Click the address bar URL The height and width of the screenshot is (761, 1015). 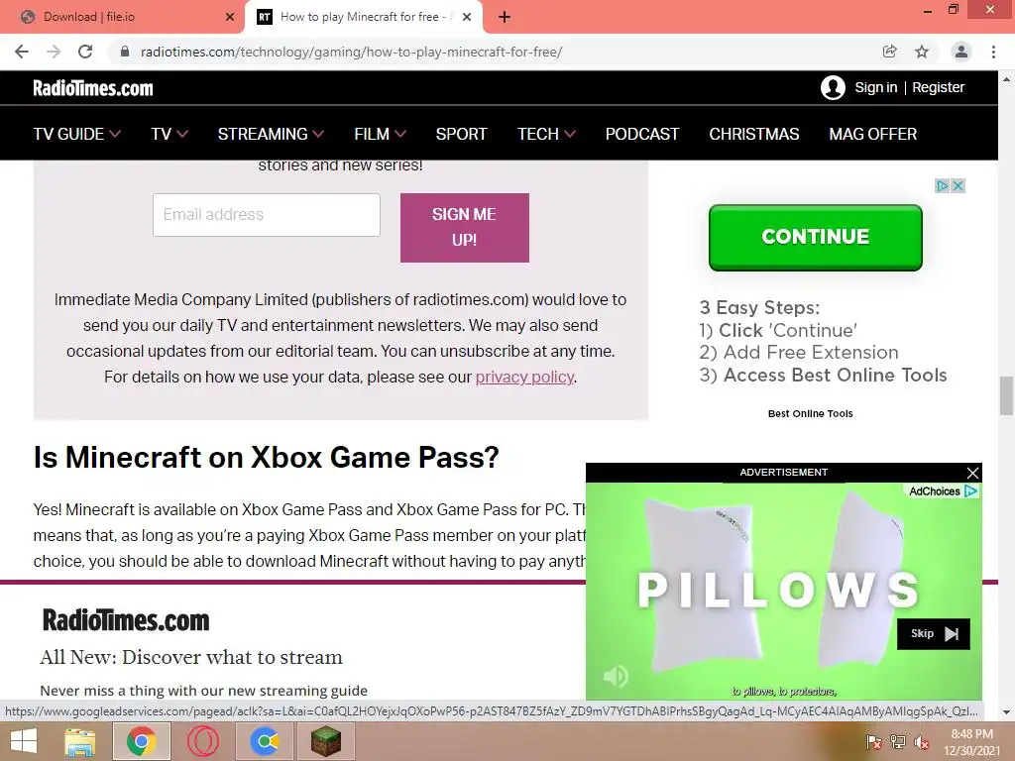coord(351,52)
